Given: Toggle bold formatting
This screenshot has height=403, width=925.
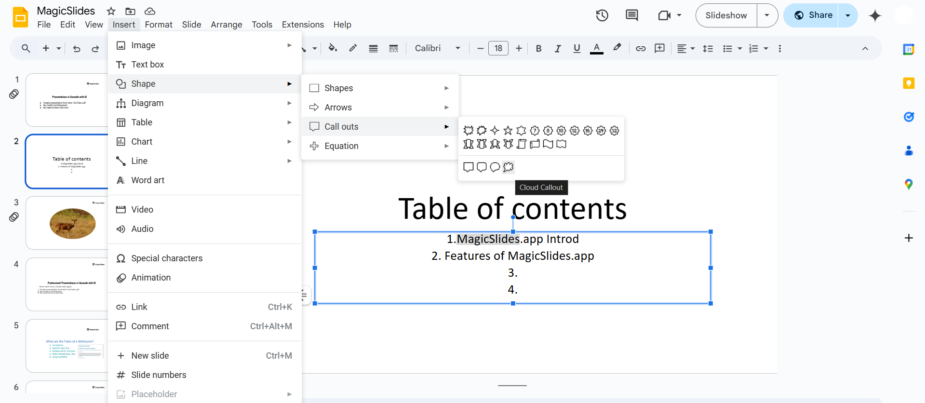Looking at the screenshot, I should tap(538, 48).
